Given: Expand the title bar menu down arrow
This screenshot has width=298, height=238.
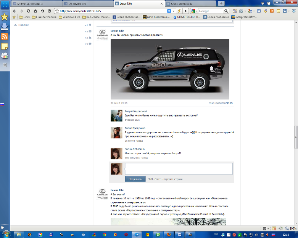Looking at the screenshot, I should click(x=263, y=3).
